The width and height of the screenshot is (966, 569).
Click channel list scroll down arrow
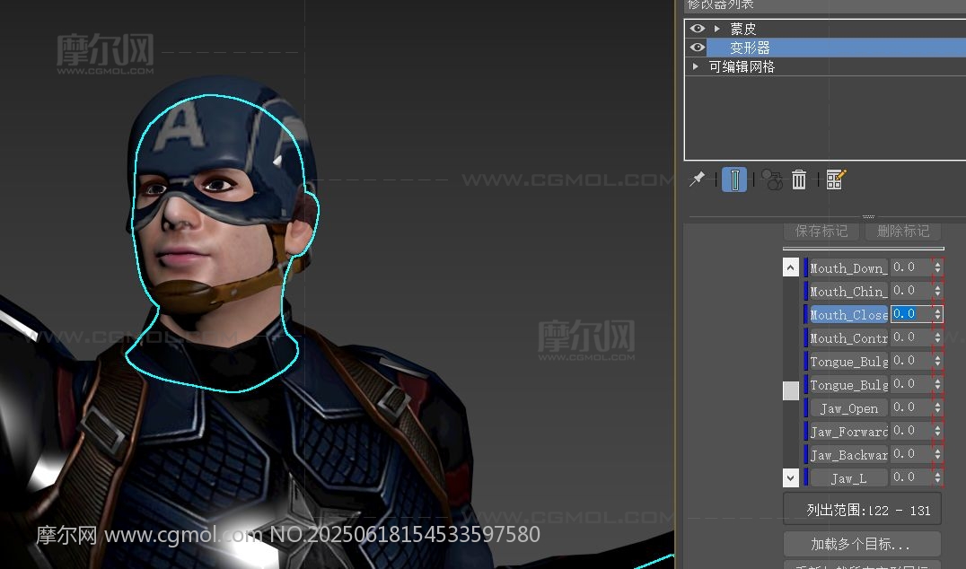tap(791, 477)
